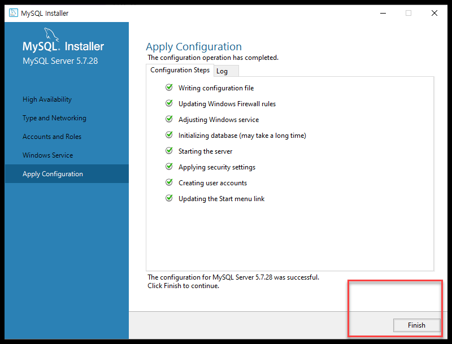This screenshot has height=344, width=452.
Task: Select 'Updating the Start menu link' text
Action: 221,199
